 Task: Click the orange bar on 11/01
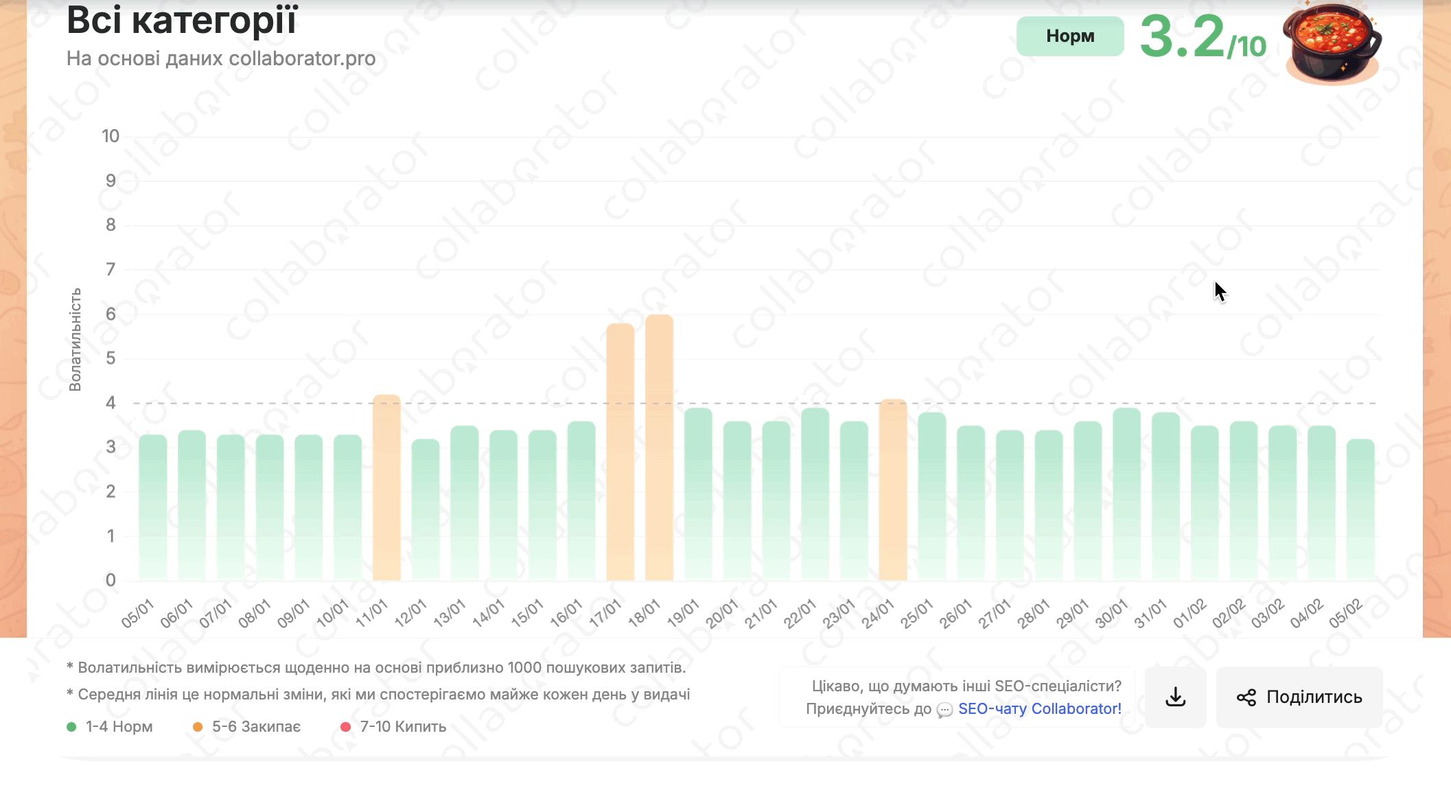click(x=386, y=487)
